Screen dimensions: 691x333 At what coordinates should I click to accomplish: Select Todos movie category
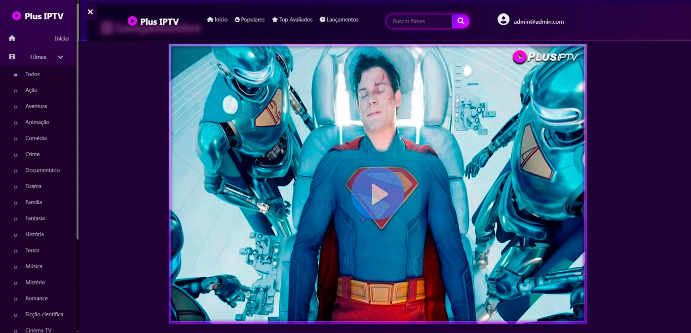point(33,74)
